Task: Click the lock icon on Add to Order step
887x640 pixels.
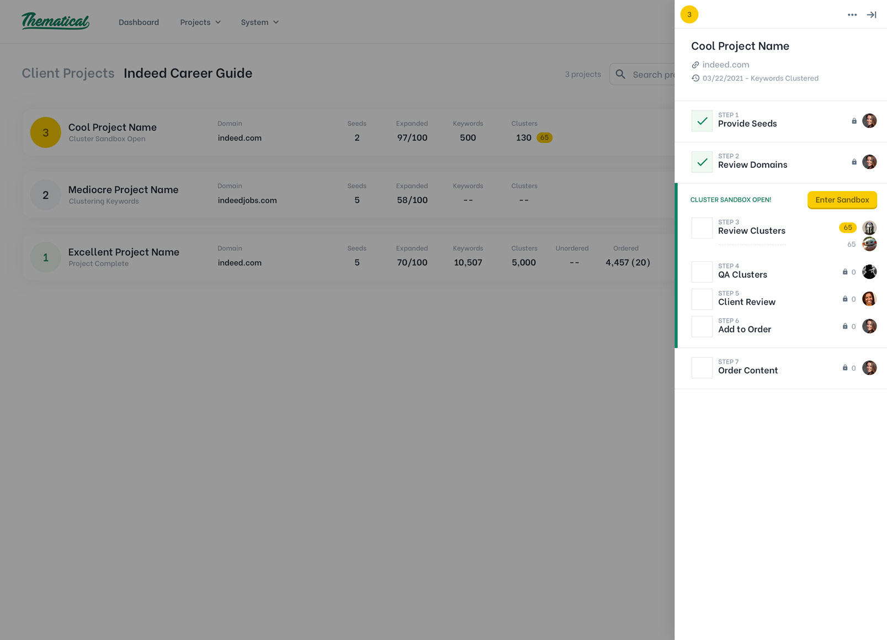Action: (845, 326)
